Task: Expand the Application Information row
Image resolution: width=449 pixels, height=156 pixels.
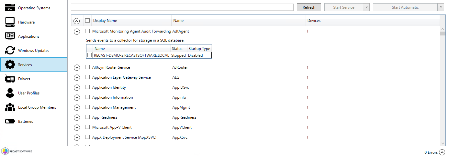Action: [77, 98]
